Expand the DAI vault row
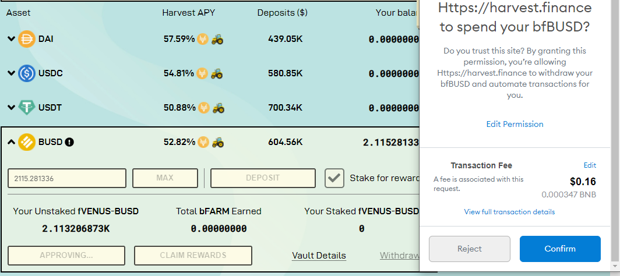This screenshot has width=620, height=276. (x=12, y=39)
